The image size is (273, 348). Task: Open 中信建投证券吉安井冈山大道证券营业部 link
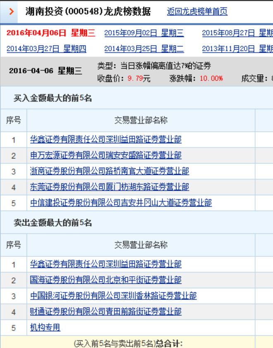[x=121, y=203]
